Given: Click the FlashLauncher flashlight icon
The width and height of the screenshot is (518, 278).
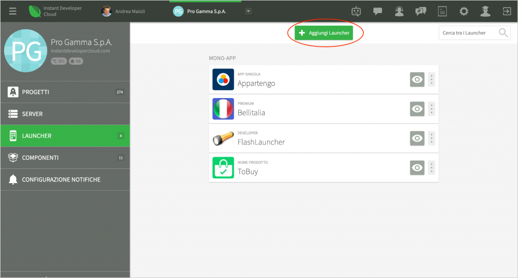Looking at the screenshot, I should point(223,138).
